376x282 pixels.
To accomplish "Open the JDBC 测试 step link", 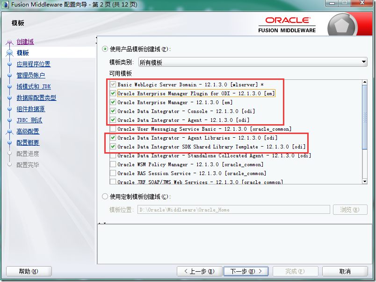I will (29, 120).
